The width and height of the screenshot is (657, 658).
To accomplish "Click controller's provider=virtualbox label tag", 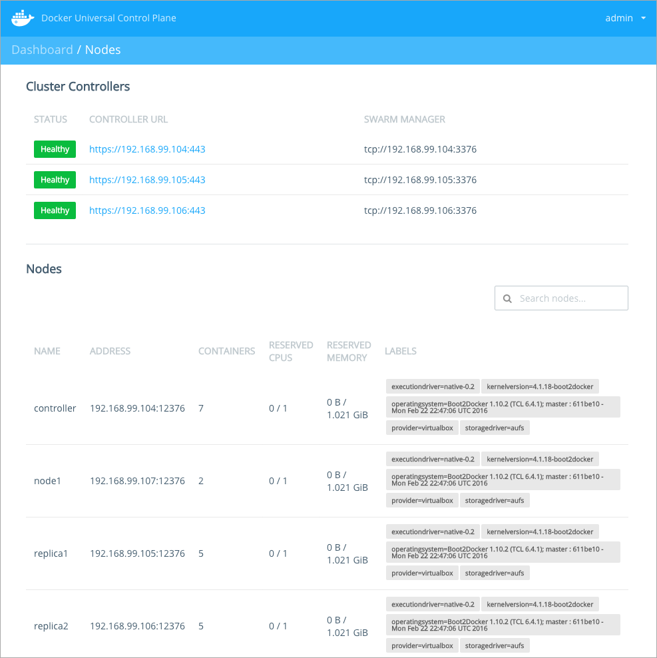I will tap(422, 428).
